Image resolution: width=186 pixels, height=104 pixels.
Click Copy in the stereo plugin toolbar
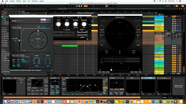click(59, 17)
